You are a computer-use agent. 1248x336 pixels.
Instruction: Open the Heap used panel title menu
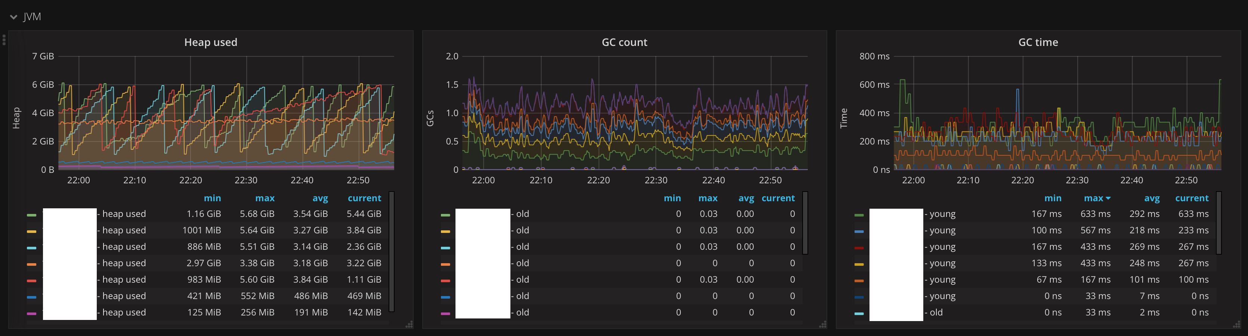[211, 42]
